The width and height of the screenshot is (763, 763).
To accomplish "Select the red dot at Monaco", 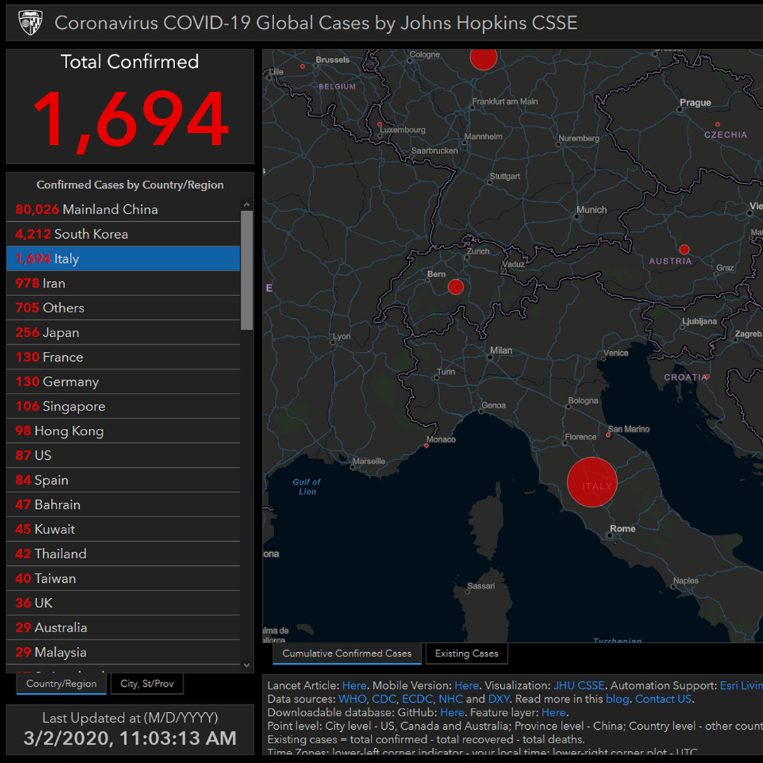I will [x=426, y=446].
